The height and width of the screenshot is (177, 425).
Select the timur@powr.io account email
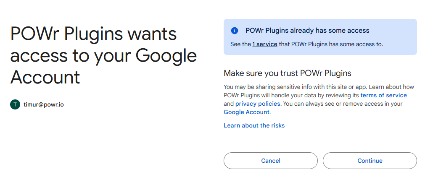tap(44, 104)
